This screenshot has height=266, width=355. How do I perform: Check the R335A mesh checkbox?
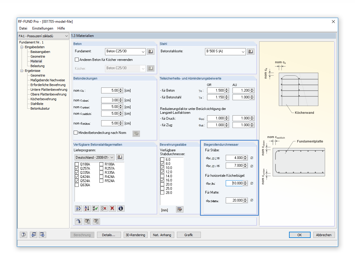coord(101,173)
